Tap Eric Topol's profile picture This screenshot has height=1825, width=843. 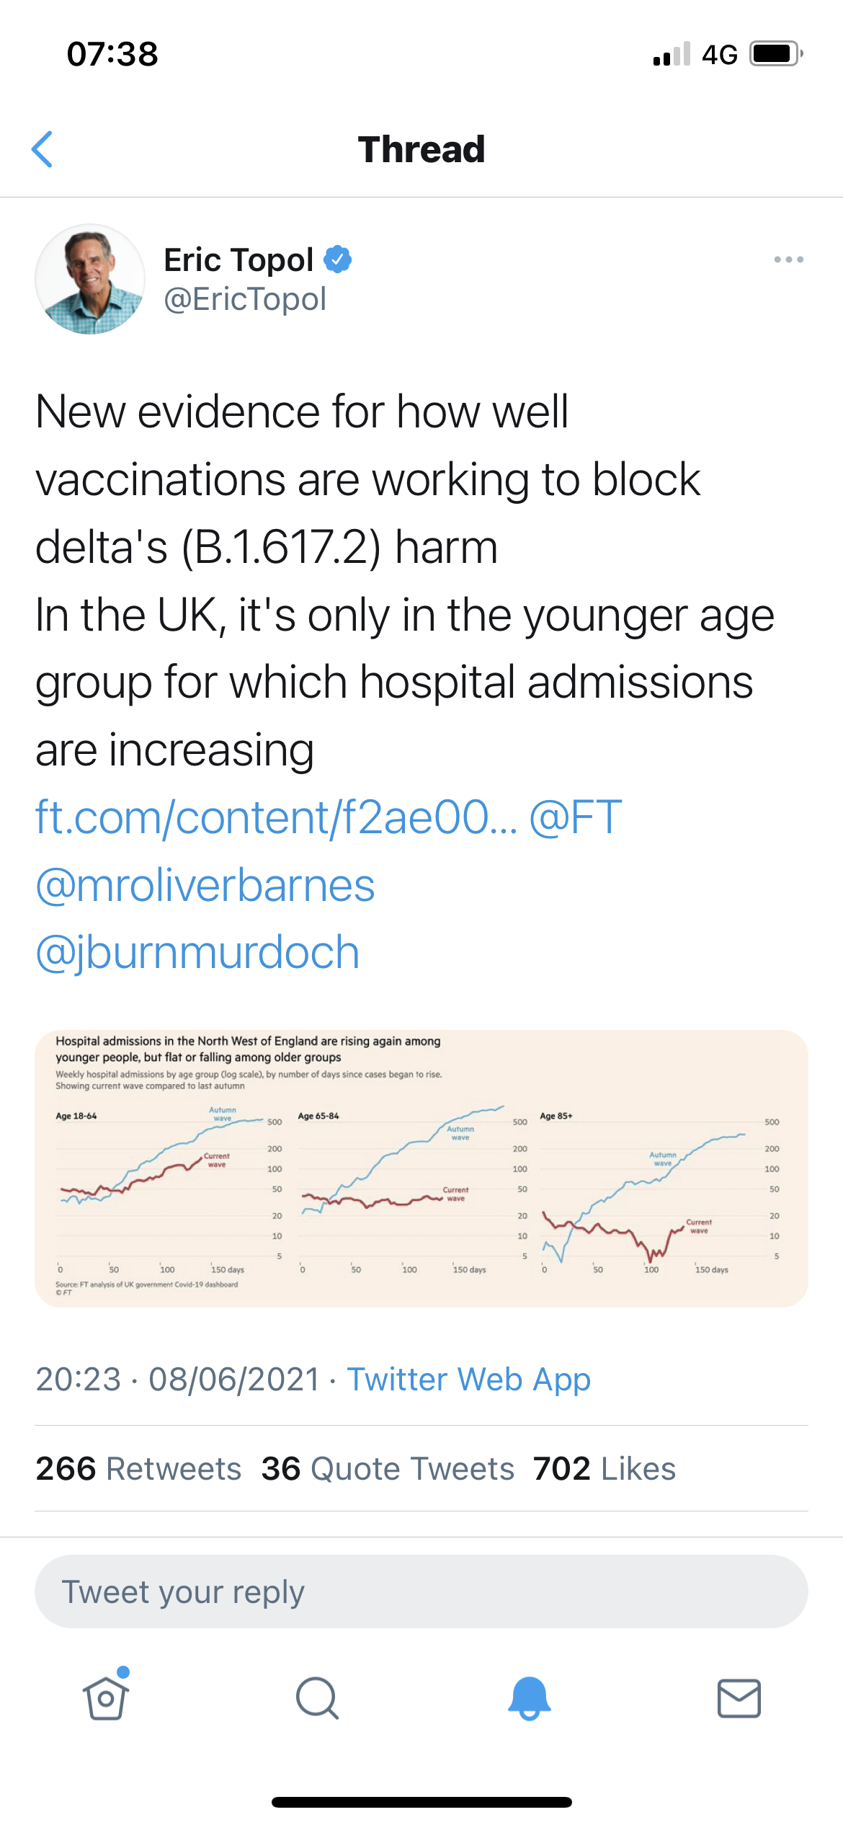click(90, 279)
